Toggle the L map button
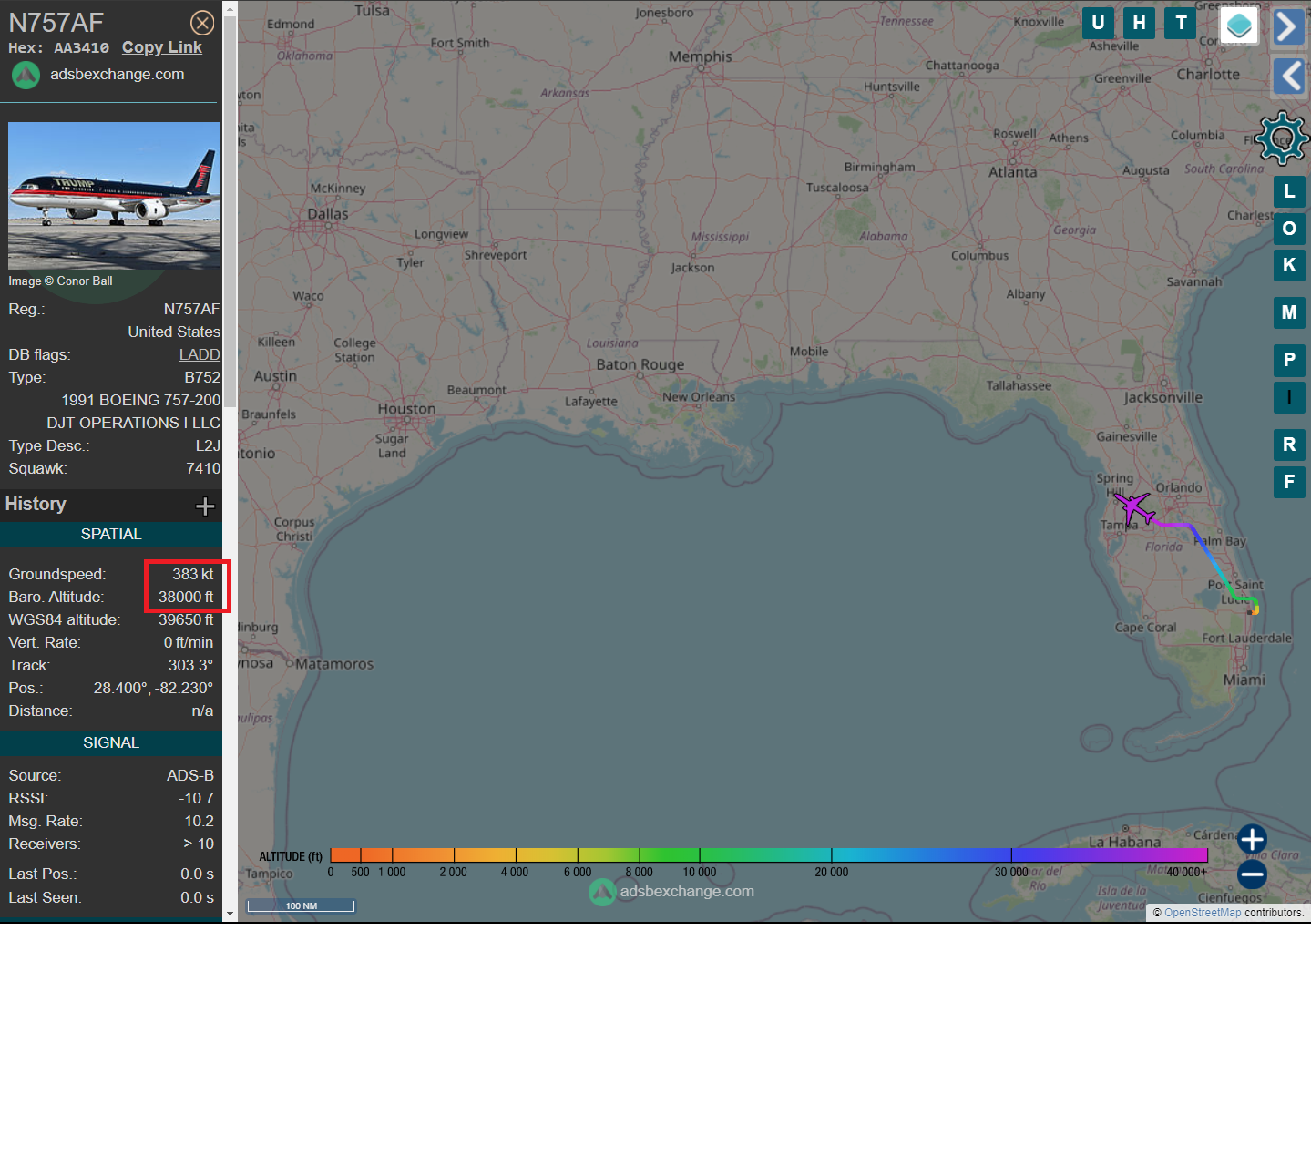 1289,191
